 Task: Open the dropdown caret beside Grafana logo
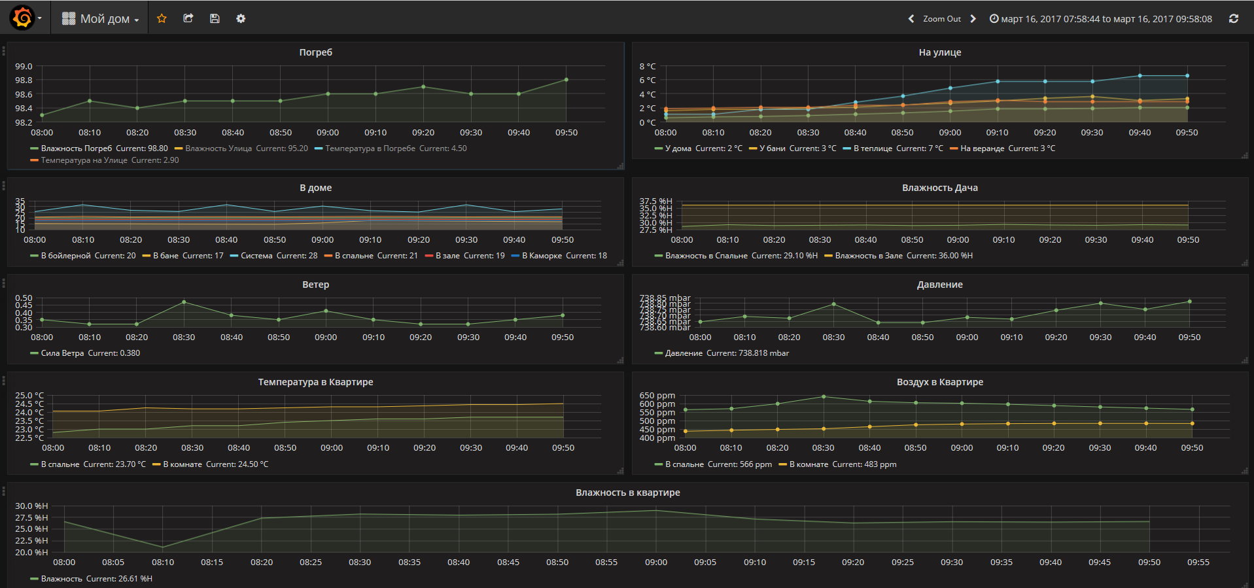(40, 18)
